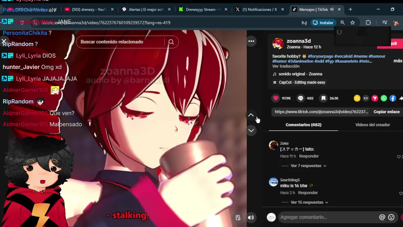The width and height of the screenshot is (403, 227).
Task: Switch to the Drenezyyy Stream tab
Action: (203, 9)
